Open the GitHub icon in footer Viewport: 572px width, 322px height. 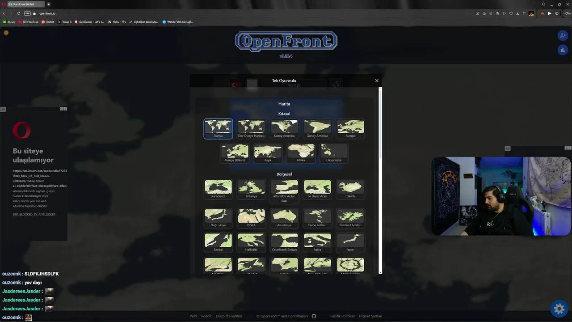(314, 316)
